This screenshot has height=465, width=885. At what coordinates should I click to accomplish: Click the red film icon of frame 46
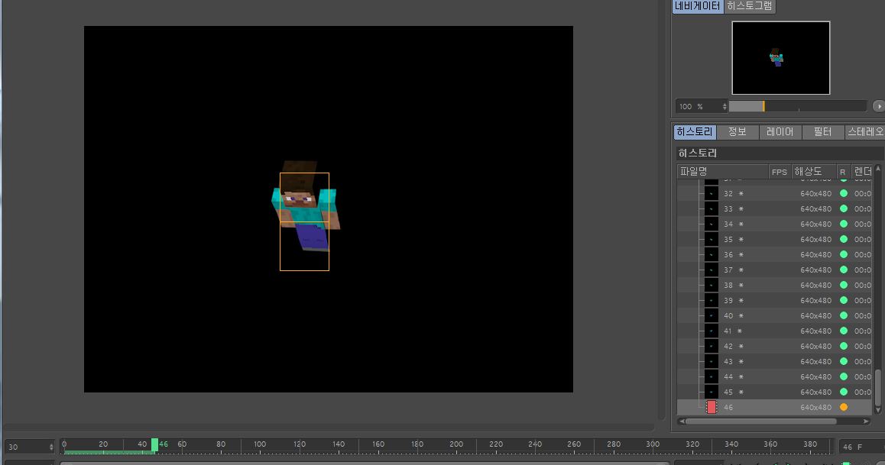(x=712, y=407)
